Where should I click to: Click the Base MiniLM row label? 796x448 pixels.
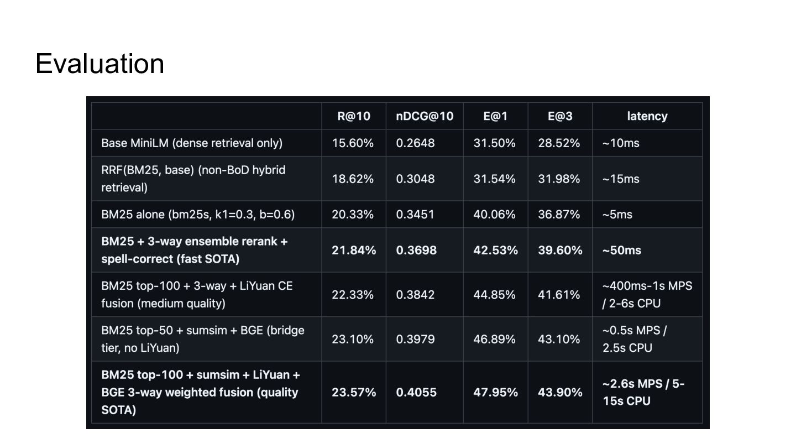[x=192, y=143]
